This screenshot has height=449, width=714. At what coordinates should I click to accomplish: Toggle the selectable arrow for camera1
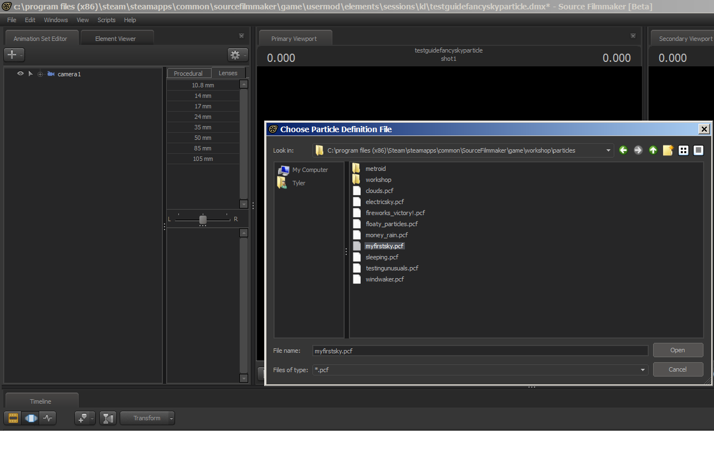pos(30,74)
